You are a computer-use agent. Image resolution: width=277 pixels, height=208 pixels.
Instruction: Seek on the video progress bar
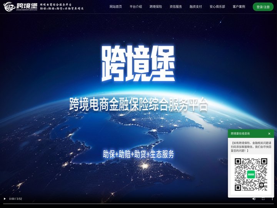(138, 204)
